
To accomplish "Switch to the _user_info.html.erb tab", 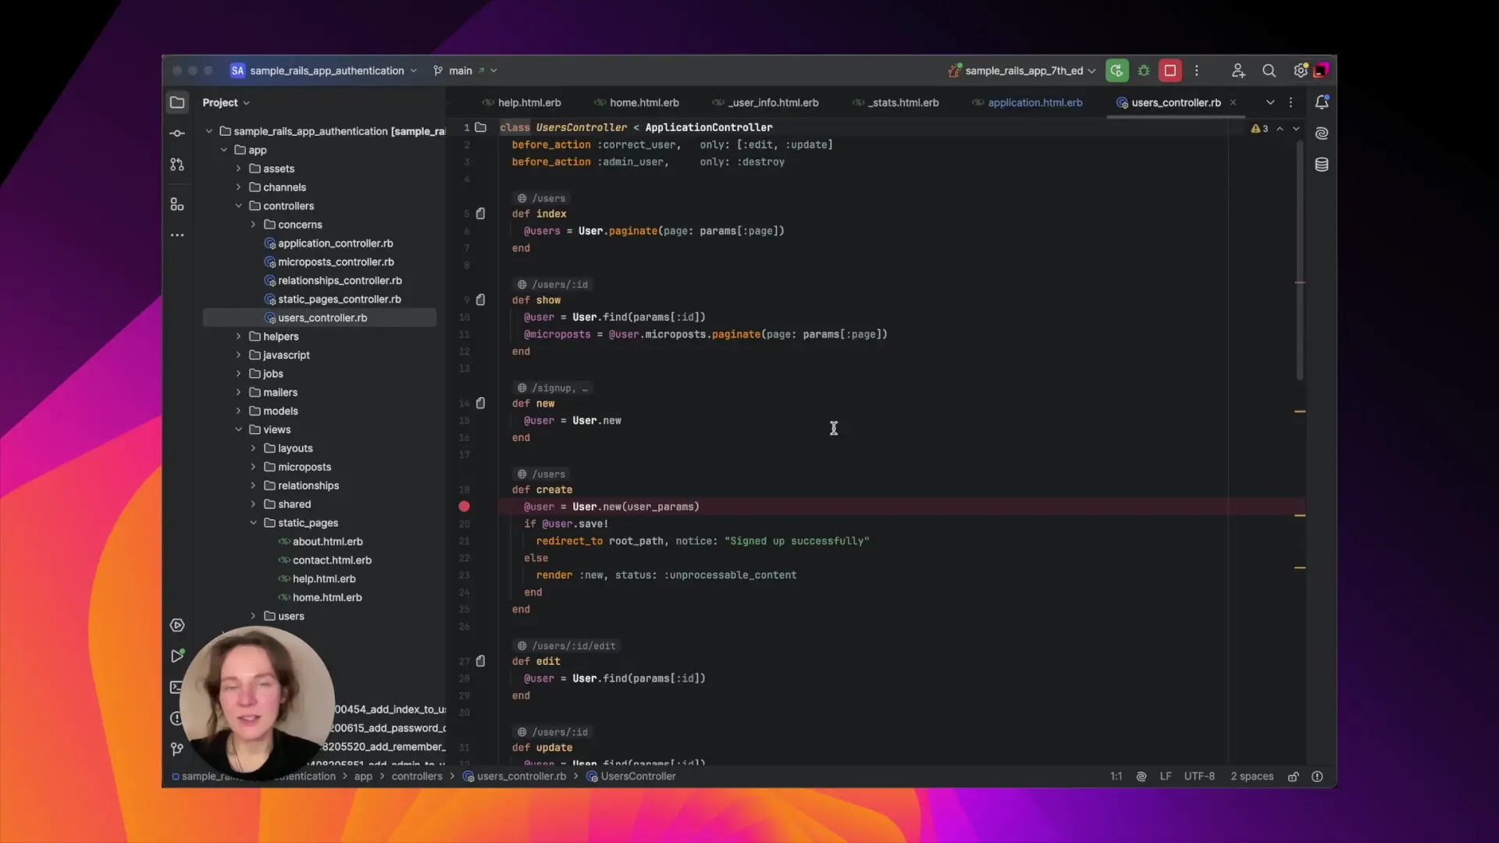I will [x=765, y=102].
